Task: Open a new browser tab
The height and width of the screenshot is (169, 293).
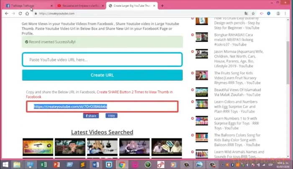Action: (x=162, y=6)
